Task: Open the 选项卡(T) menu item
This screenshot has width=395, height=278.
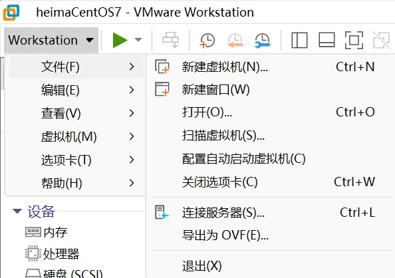Action: tap(76, 160)
